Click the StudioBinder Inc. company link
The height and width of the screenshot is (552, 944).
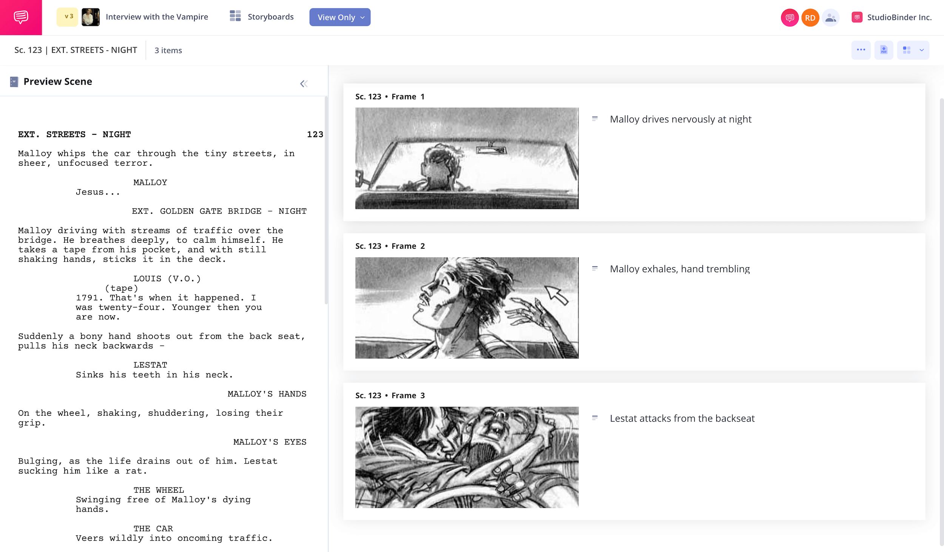pyautogui.click(x=899, y=17)
